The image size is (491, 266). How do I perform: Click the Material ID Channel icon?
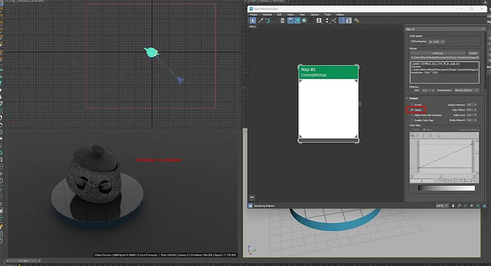click(x=319, y=20)
